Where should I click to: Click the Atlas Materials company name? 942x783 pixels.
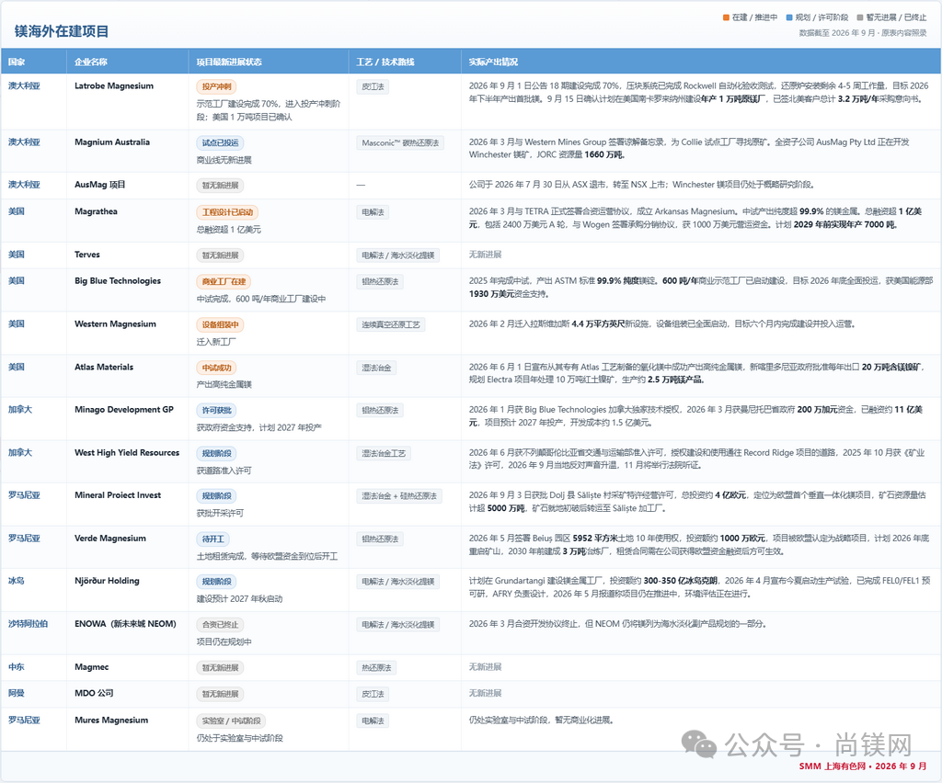tap(104, 367)
